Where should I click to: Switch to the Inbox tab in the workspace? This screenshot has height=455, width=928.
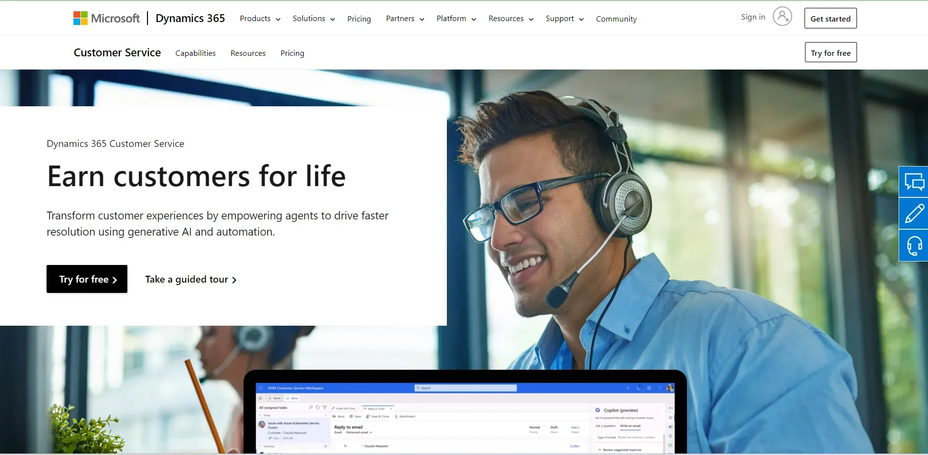coord(293,398)
